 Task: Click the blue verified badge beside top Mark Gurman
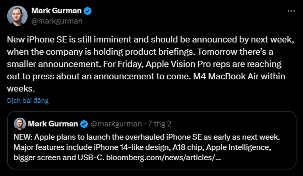[88, 11]
